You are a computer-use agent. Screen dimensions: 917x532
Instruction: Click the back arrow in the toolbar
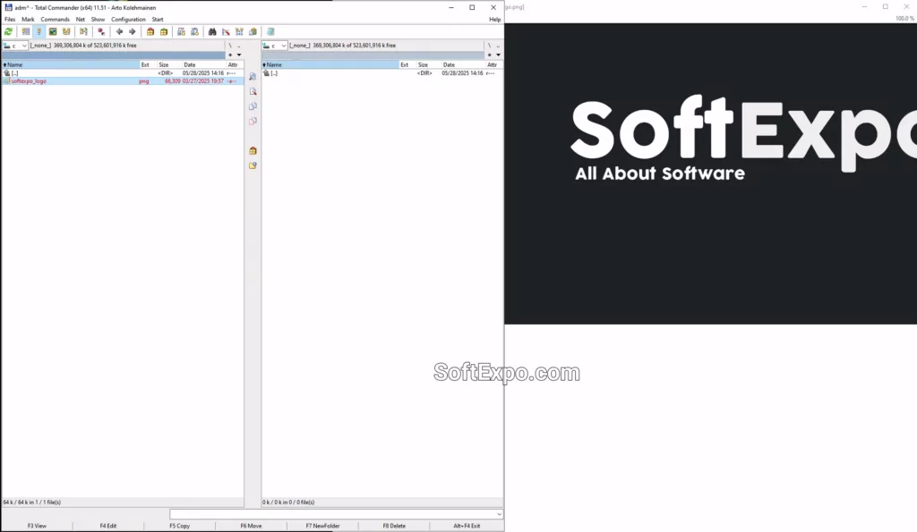[x=120, y=32]
